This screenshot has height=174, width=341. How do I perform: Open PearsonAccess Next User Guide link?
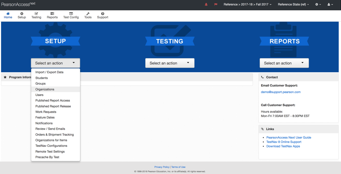[x=288, y=138]
